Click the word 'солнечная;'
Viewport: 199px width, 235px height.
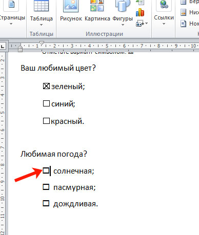[x=74, y=171]
